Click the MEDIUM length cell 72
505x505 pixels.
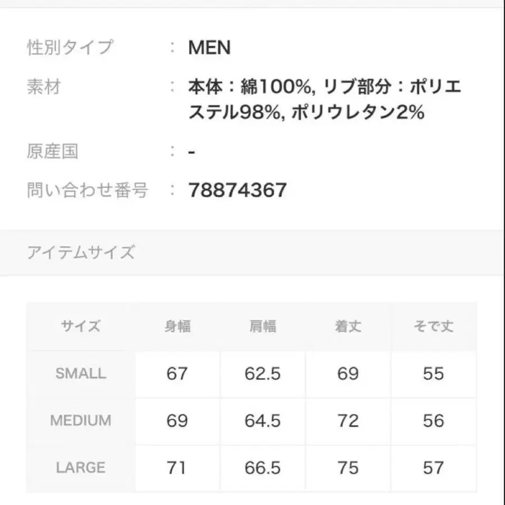tap(348, 421)
